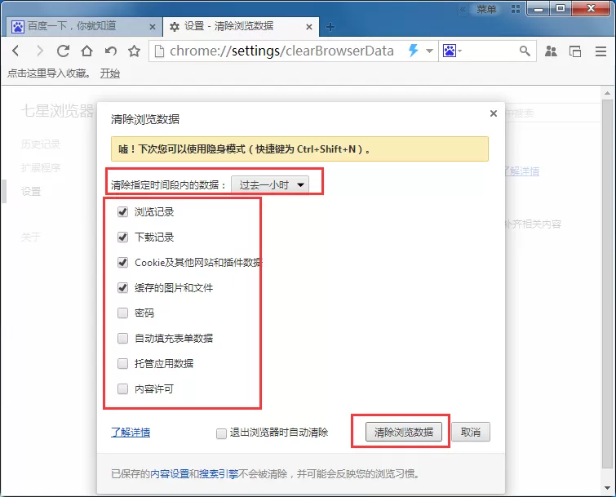Select the 设置 - 清除浏览数据 tab
616x497 pixels.
click(241, 26)
